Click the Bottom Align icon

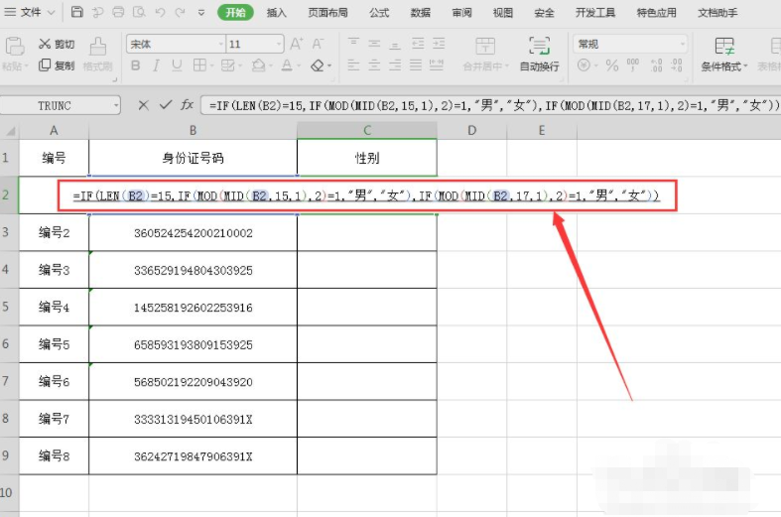[x=395, y=44]
